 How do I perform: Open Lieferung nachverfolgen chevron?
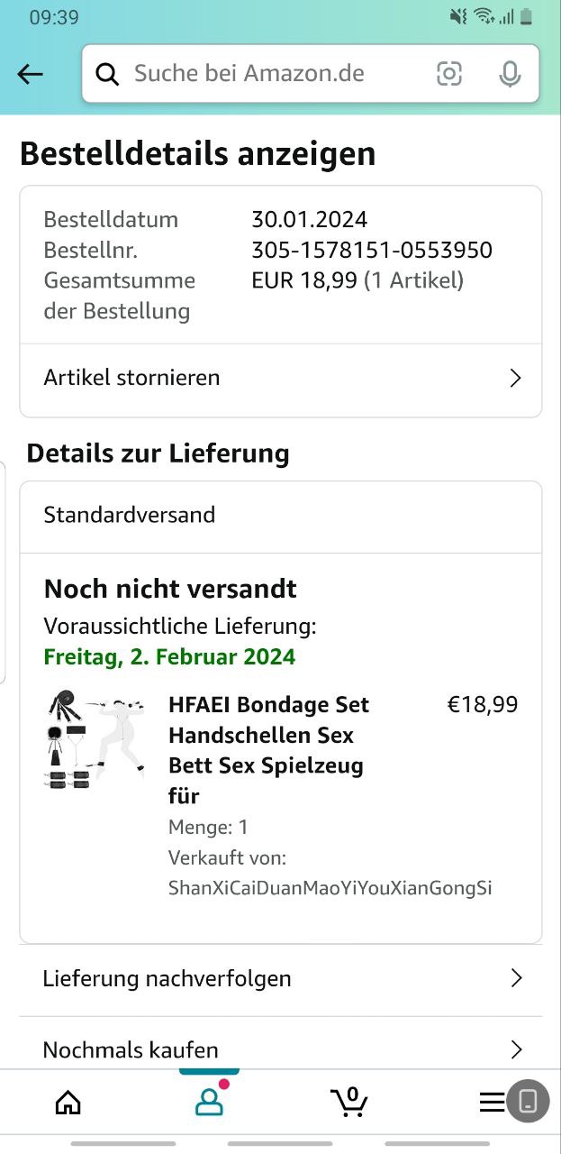(516, 978)
